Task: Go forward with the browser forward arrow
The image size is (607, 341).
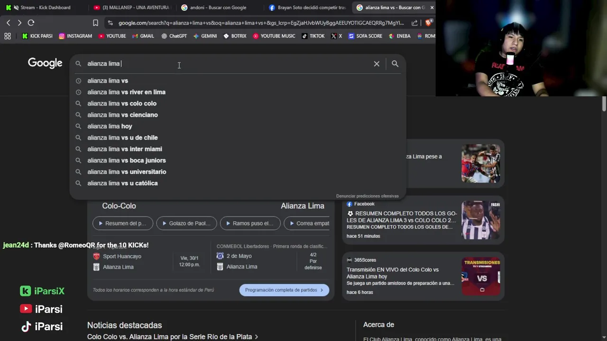Action: point(19,23)
